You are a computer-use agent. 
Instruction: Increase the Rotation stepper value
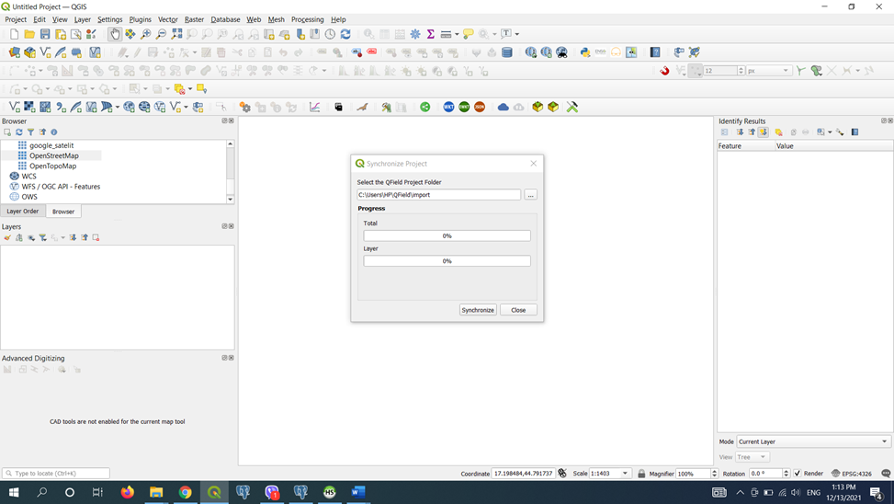[x=786, y=471]
